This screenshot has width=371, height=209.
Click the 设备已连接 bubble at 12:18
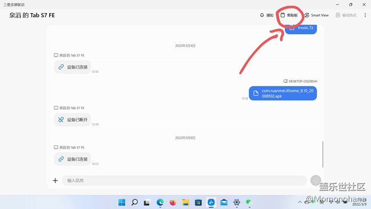72,67
